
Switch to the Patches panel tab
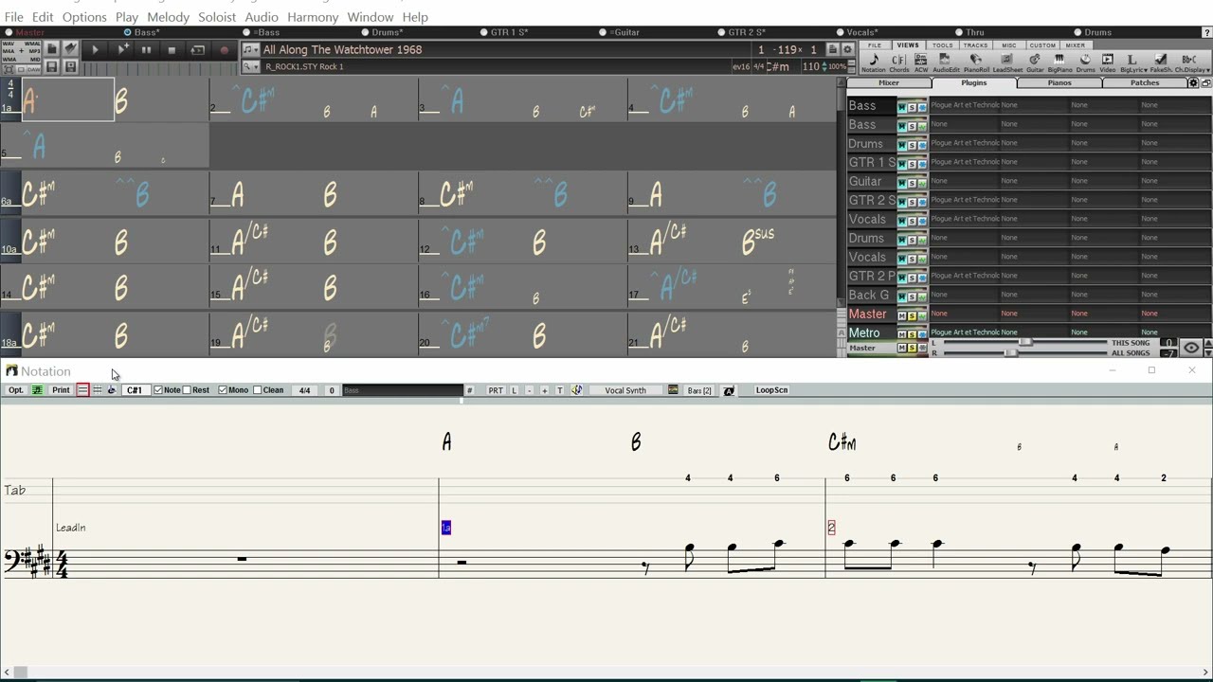click(x=1145, y=83)
